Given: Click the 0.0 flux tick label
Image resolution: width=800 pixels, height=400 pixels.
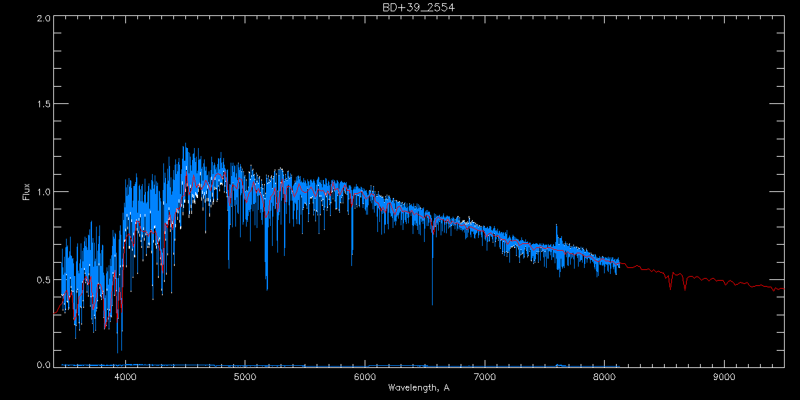Looking at the screenshot, I should 43,365.
